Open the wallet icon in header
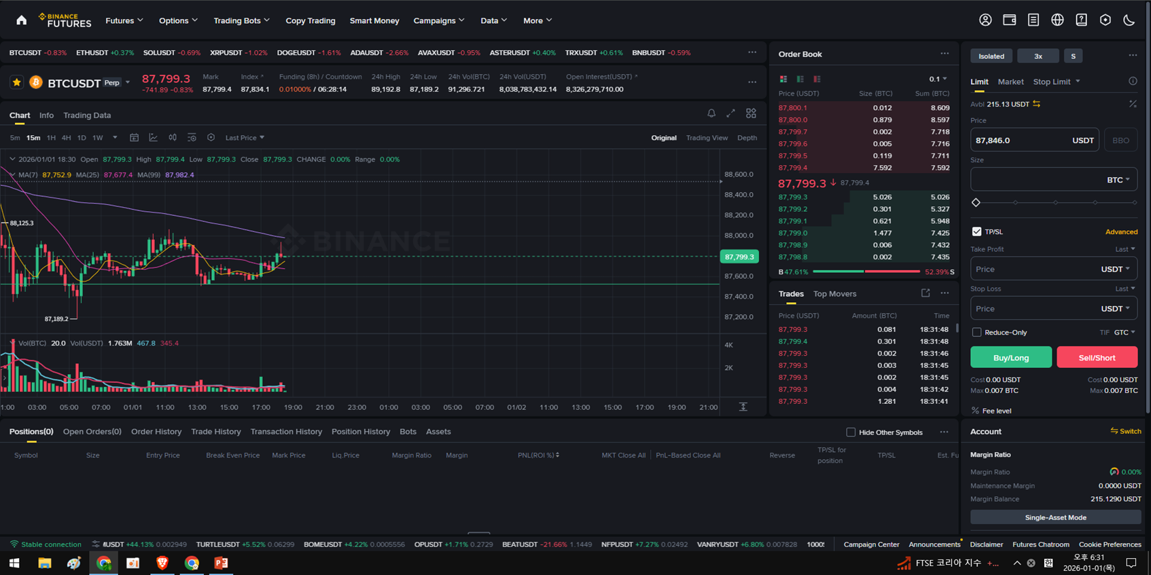 [1010, 20]
